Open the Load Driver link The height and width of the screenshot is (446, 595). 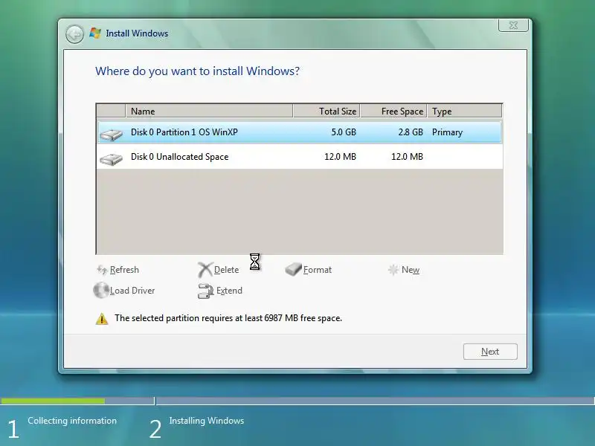pos(132,291)
